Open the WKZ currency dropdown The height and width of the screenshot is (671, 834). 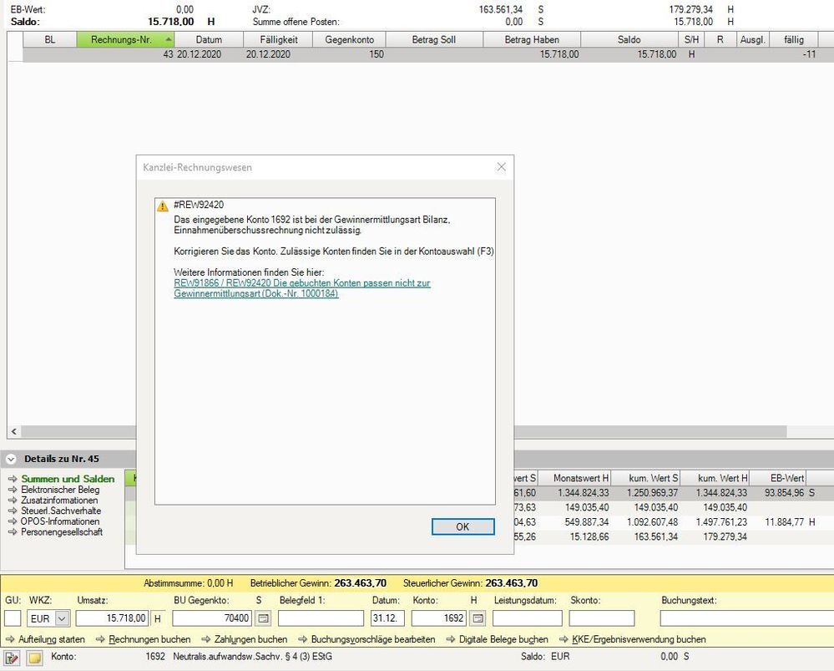point(61,618)
